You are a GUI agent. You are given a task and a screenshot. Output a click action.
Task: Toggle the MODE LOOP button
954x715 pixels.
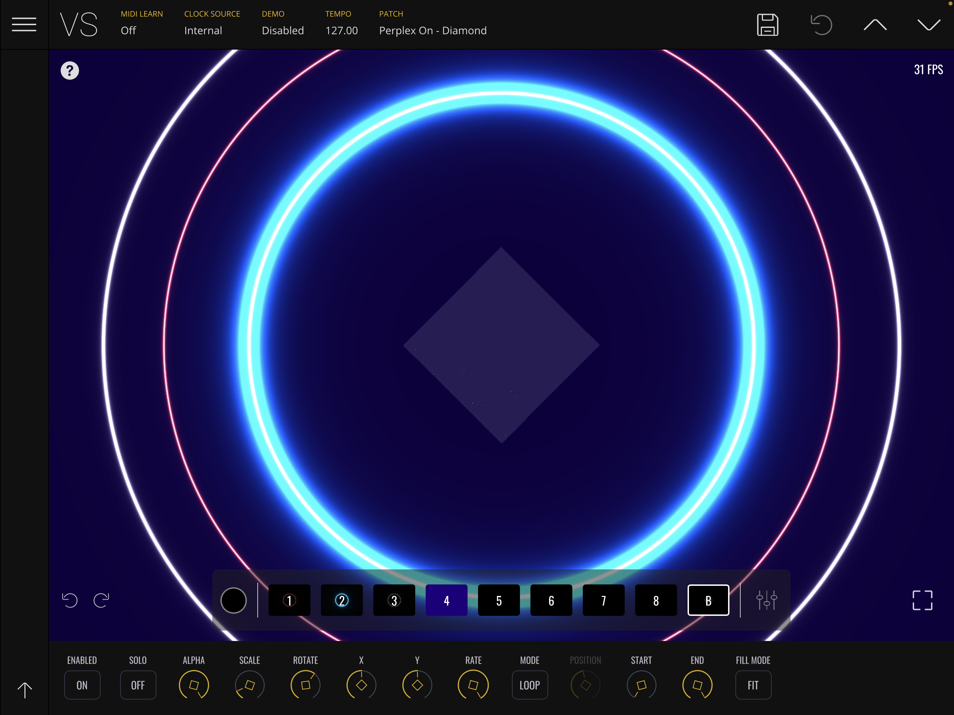point(530,685)
